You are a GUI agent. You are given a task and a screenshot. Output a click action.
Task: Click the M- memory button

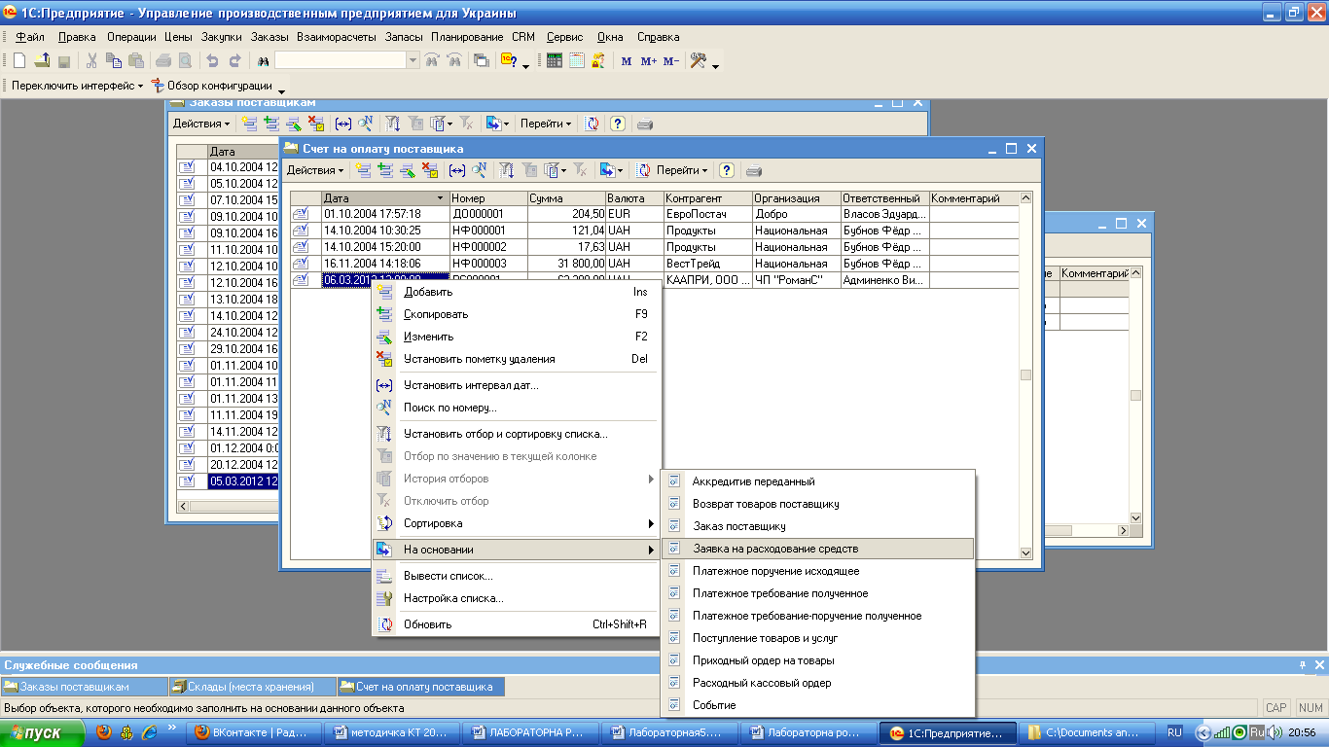671,60
